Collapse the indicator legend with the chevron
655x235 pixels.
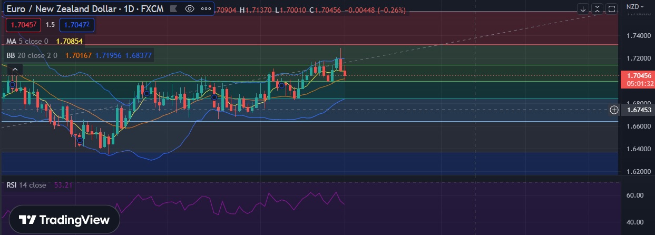(15, 70)
